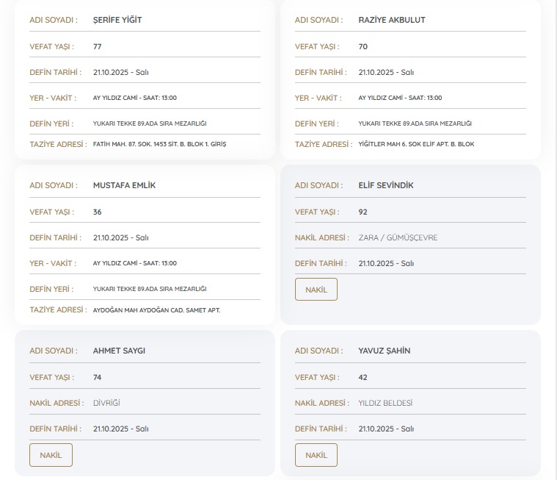The width and height of the screenshot is (557, 480).
Task: Select the name ŞERİFE YİĞİT
Action: click(117, 20)
